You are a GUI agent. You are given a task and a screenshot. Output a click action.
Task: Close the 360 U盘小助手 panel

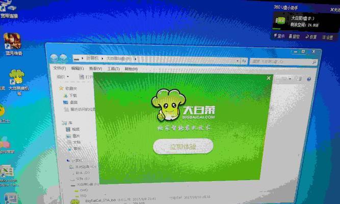point(335,10)
